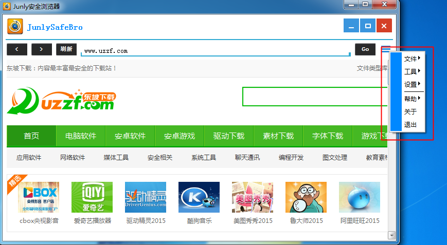Click the 美图秀秀 app icon
Viewport: 447px width, 245px height.
click(253, 197)
